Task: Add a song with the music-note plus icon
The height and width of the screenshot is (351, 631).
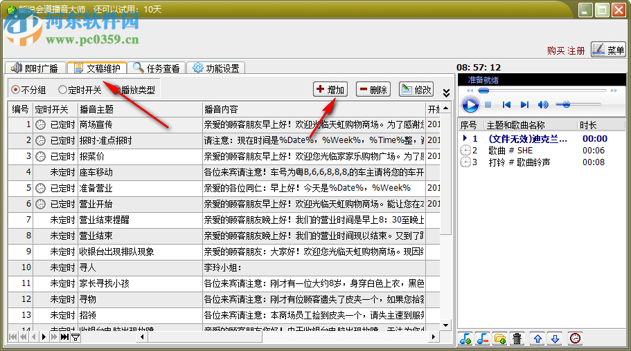Action: pos(465,339)
